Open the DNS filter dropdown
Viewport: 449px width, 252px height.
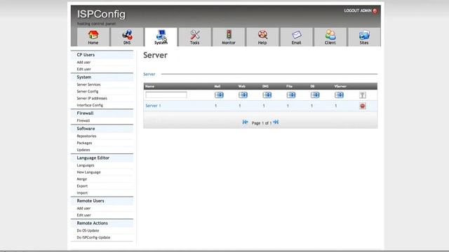tap(267, 95)
